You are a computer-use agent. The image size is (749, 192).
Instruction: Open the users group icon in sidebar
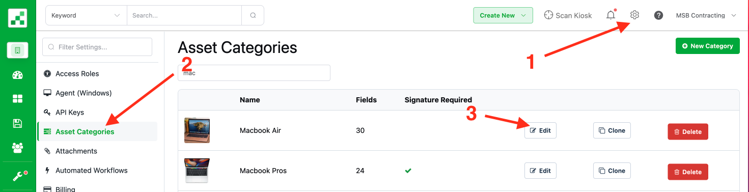(18, 148)
